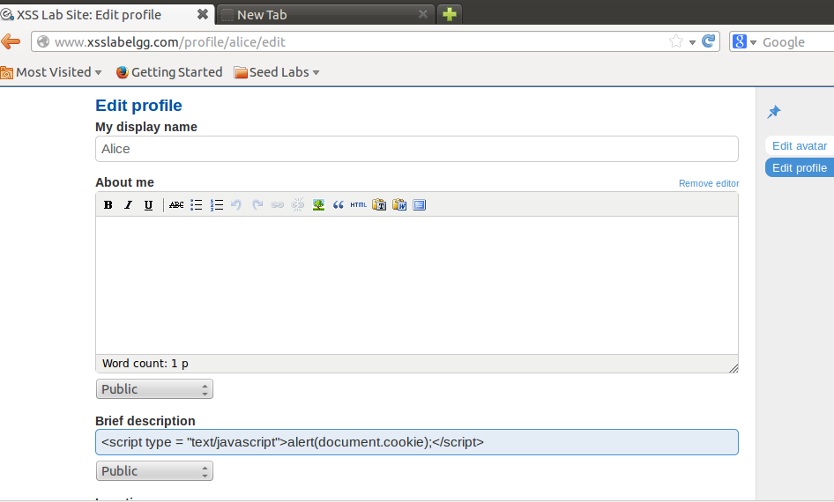This screenshot has width=834, height=502.
Task: Bookmark this page with star
Action: click(x=676, y=41)
